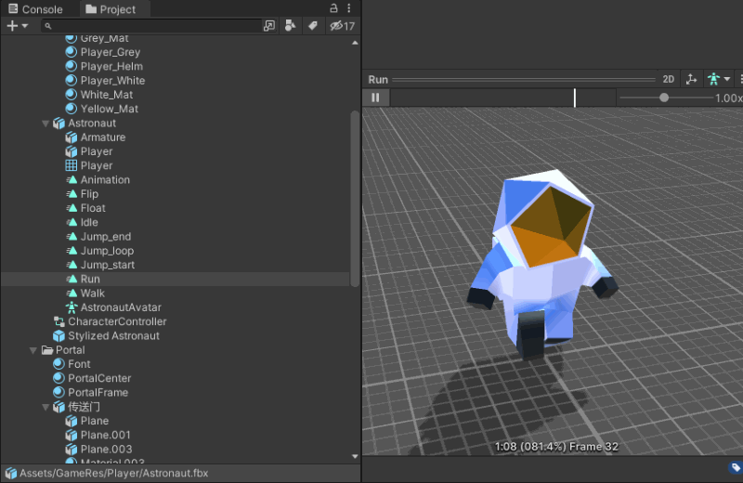Viewport: 743px width, 483px height.
Task: Switch to the Project tab
Action: [111, 9]
